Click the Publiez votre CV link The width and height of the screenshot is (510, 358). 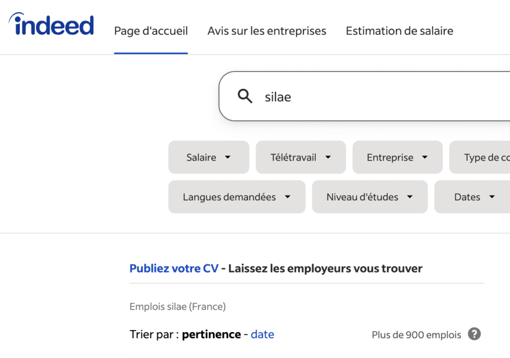point(173,268)
